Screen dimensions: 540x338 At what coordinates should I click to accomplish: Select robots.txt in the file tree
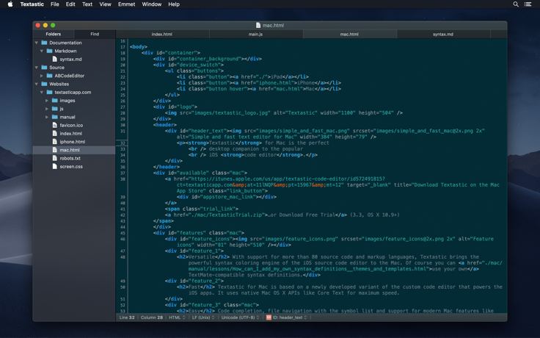[x=74, y=158]
